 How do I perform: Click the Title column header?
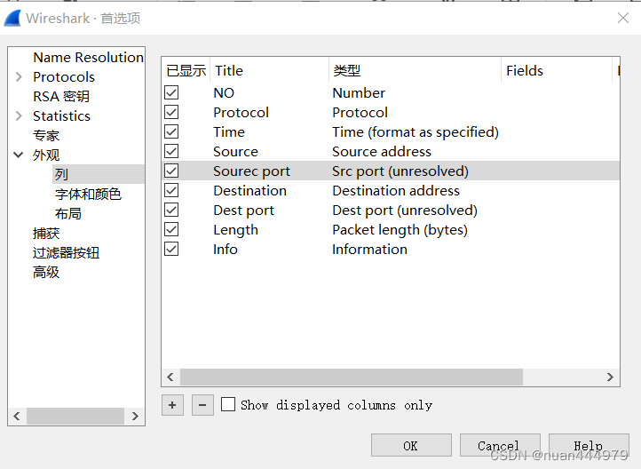click(269, 70)
